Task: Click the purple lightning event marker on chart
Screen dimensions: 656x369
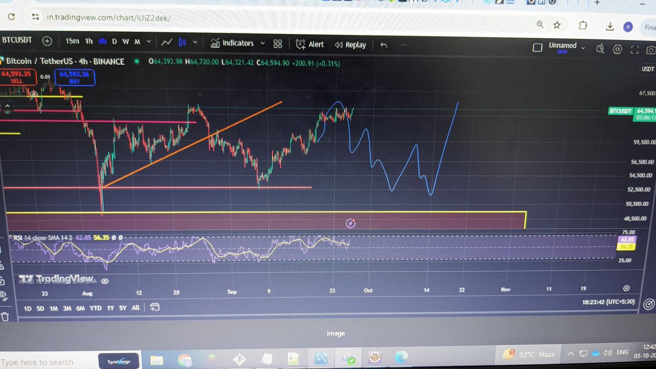Action: [x=351, y=223]
